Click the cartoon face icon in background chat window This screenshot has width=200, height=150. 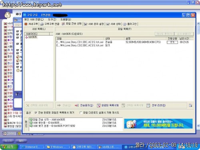coord(8,15)
